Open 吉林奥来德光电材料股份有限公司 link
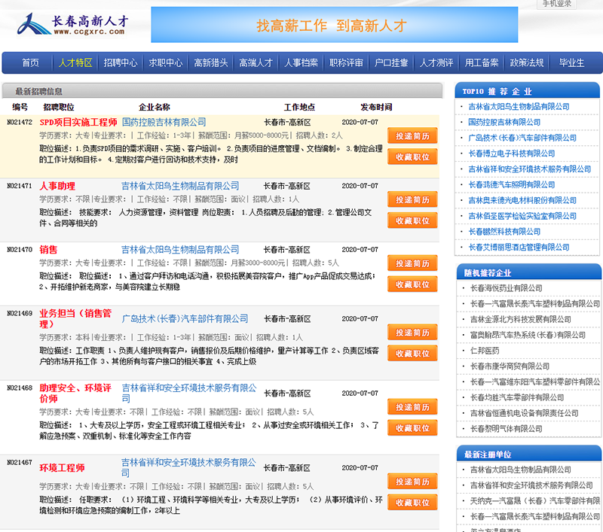 point(522,200)
